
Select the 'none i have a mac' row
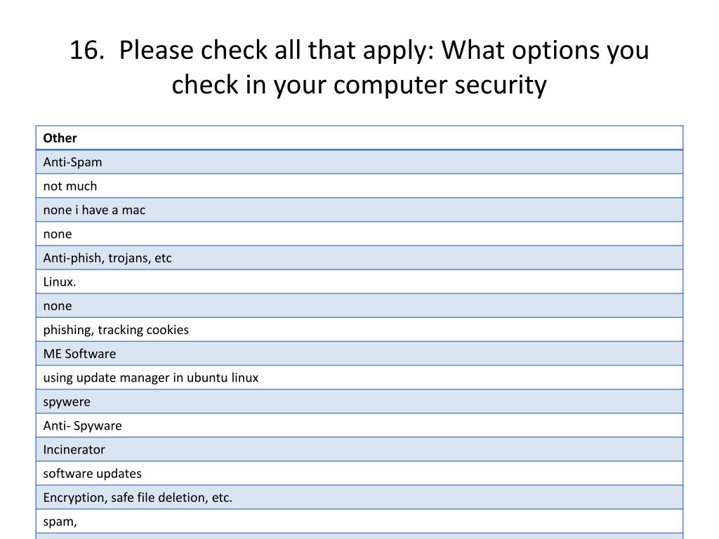(359, 209)
